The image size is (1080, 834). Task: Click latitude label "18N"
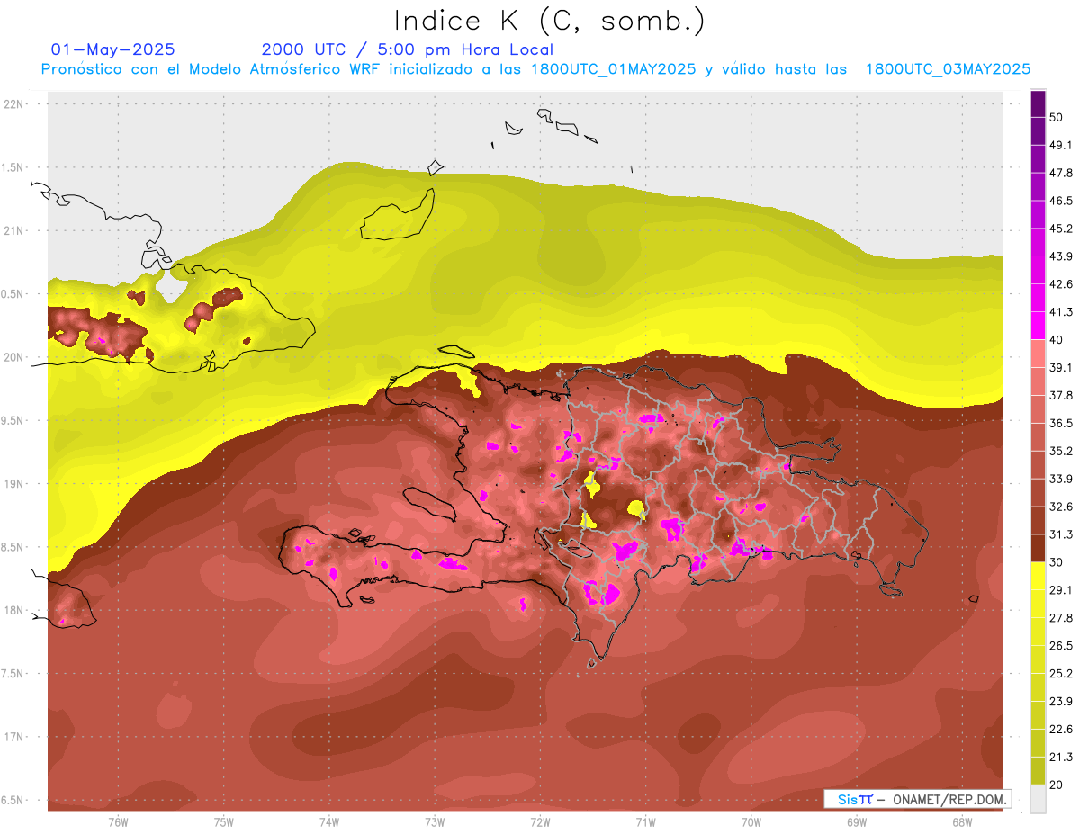coord(15,611)
